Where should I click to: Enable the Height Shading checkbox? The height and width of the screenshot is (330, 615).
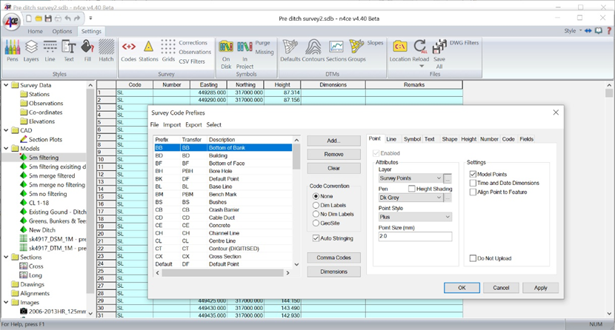[x=411, y=189]
